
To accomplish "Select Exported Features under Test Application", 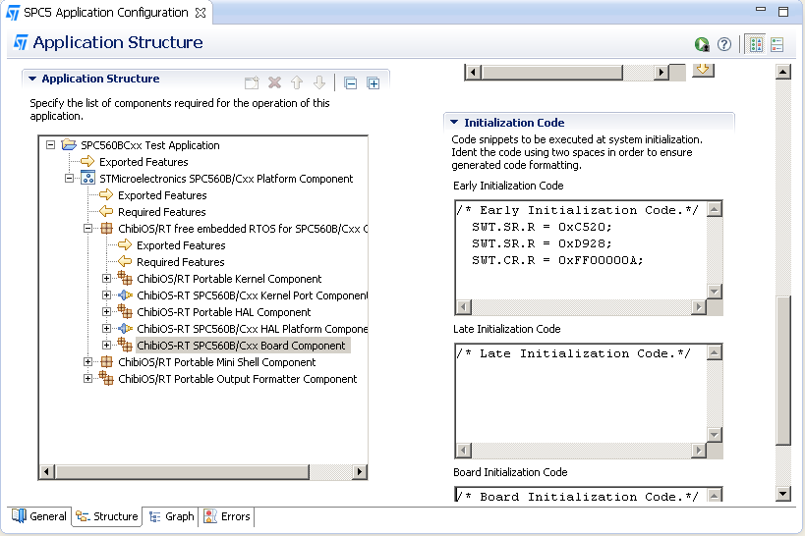I will pos(144,162).
